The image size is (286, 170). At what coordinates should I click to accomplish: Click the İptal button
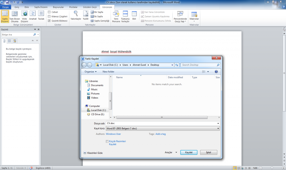(x=208, y=152)
